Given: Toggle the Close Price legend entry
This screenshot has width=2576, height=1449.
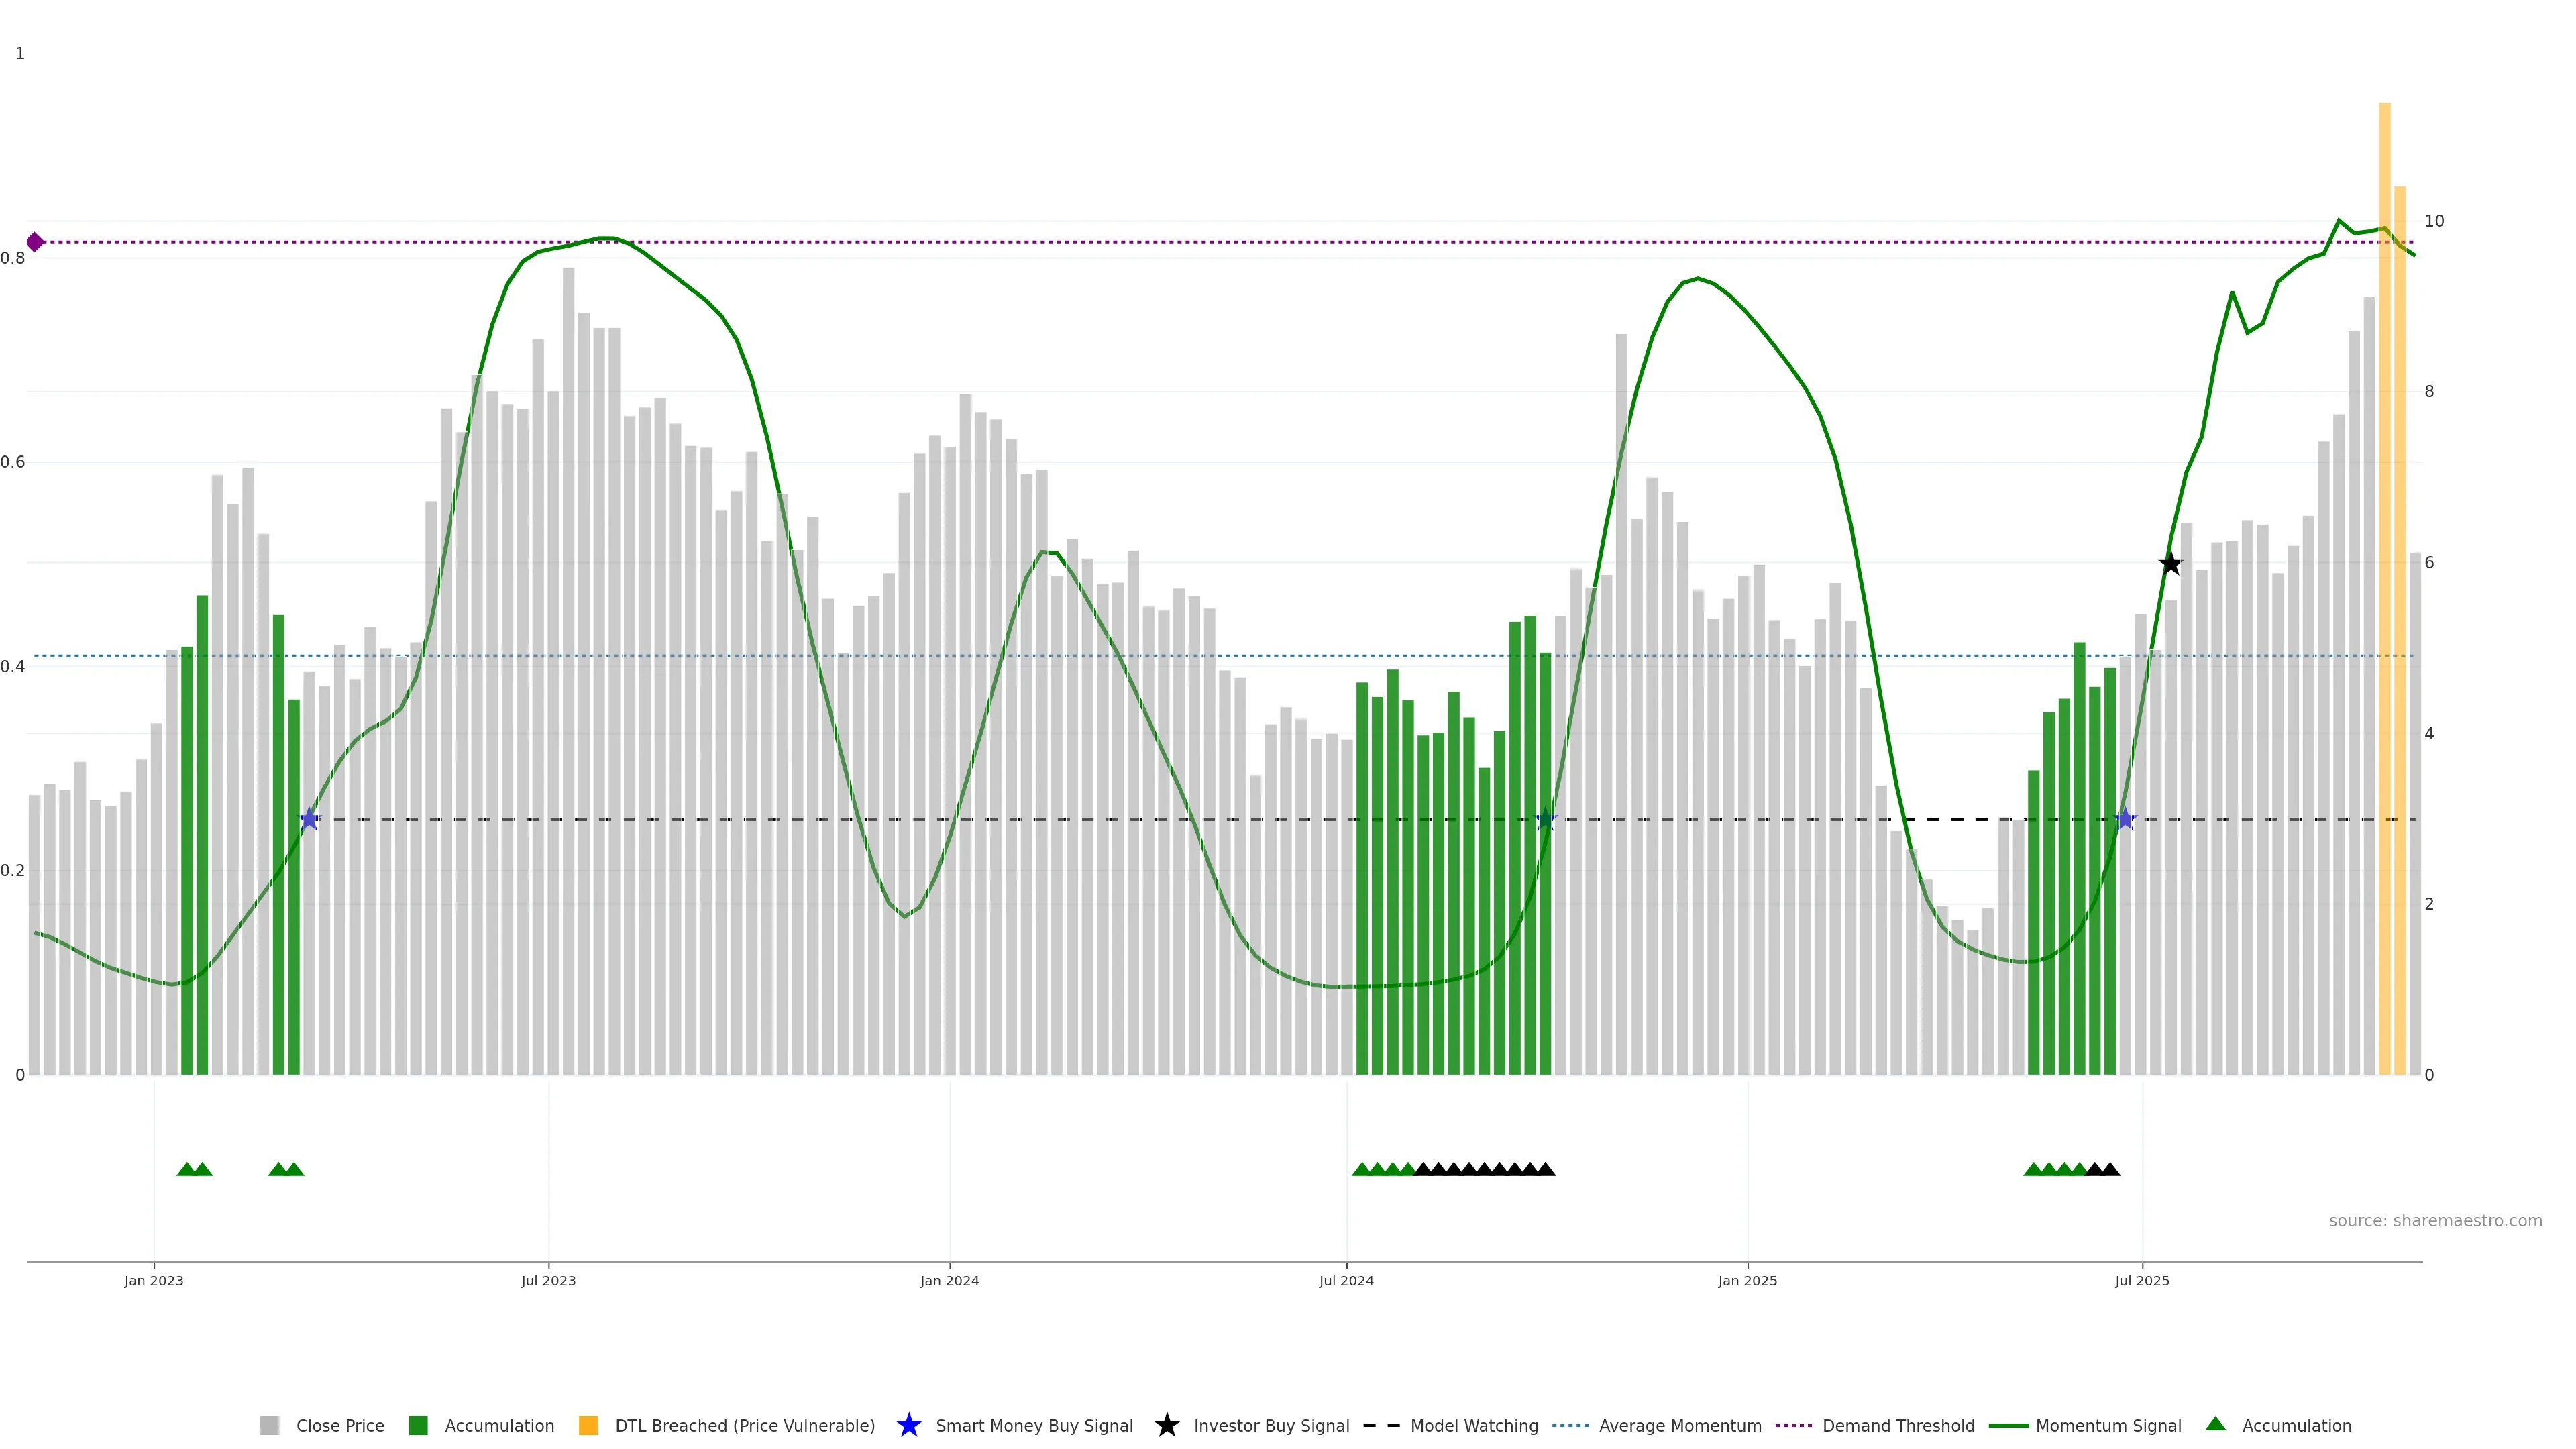Looking at the screenshot, I should 340,1425.
